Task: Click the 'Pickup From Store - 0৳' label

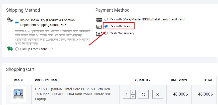Action: tap(37, 49)
